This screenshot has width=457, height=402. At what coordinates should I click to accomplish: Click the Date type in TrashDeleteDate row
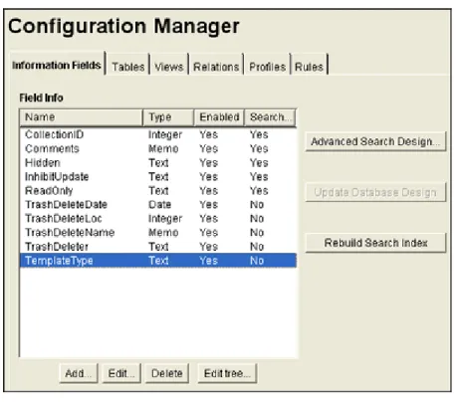[159, 205]
